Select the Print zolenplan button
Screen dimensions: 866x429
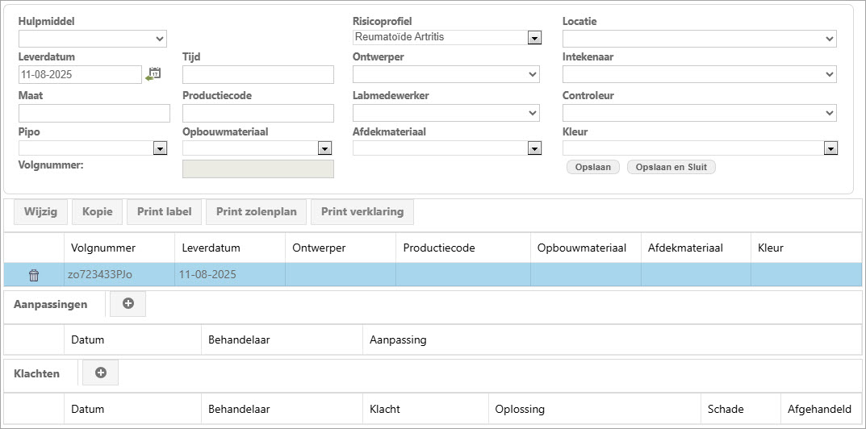(257, 212)
